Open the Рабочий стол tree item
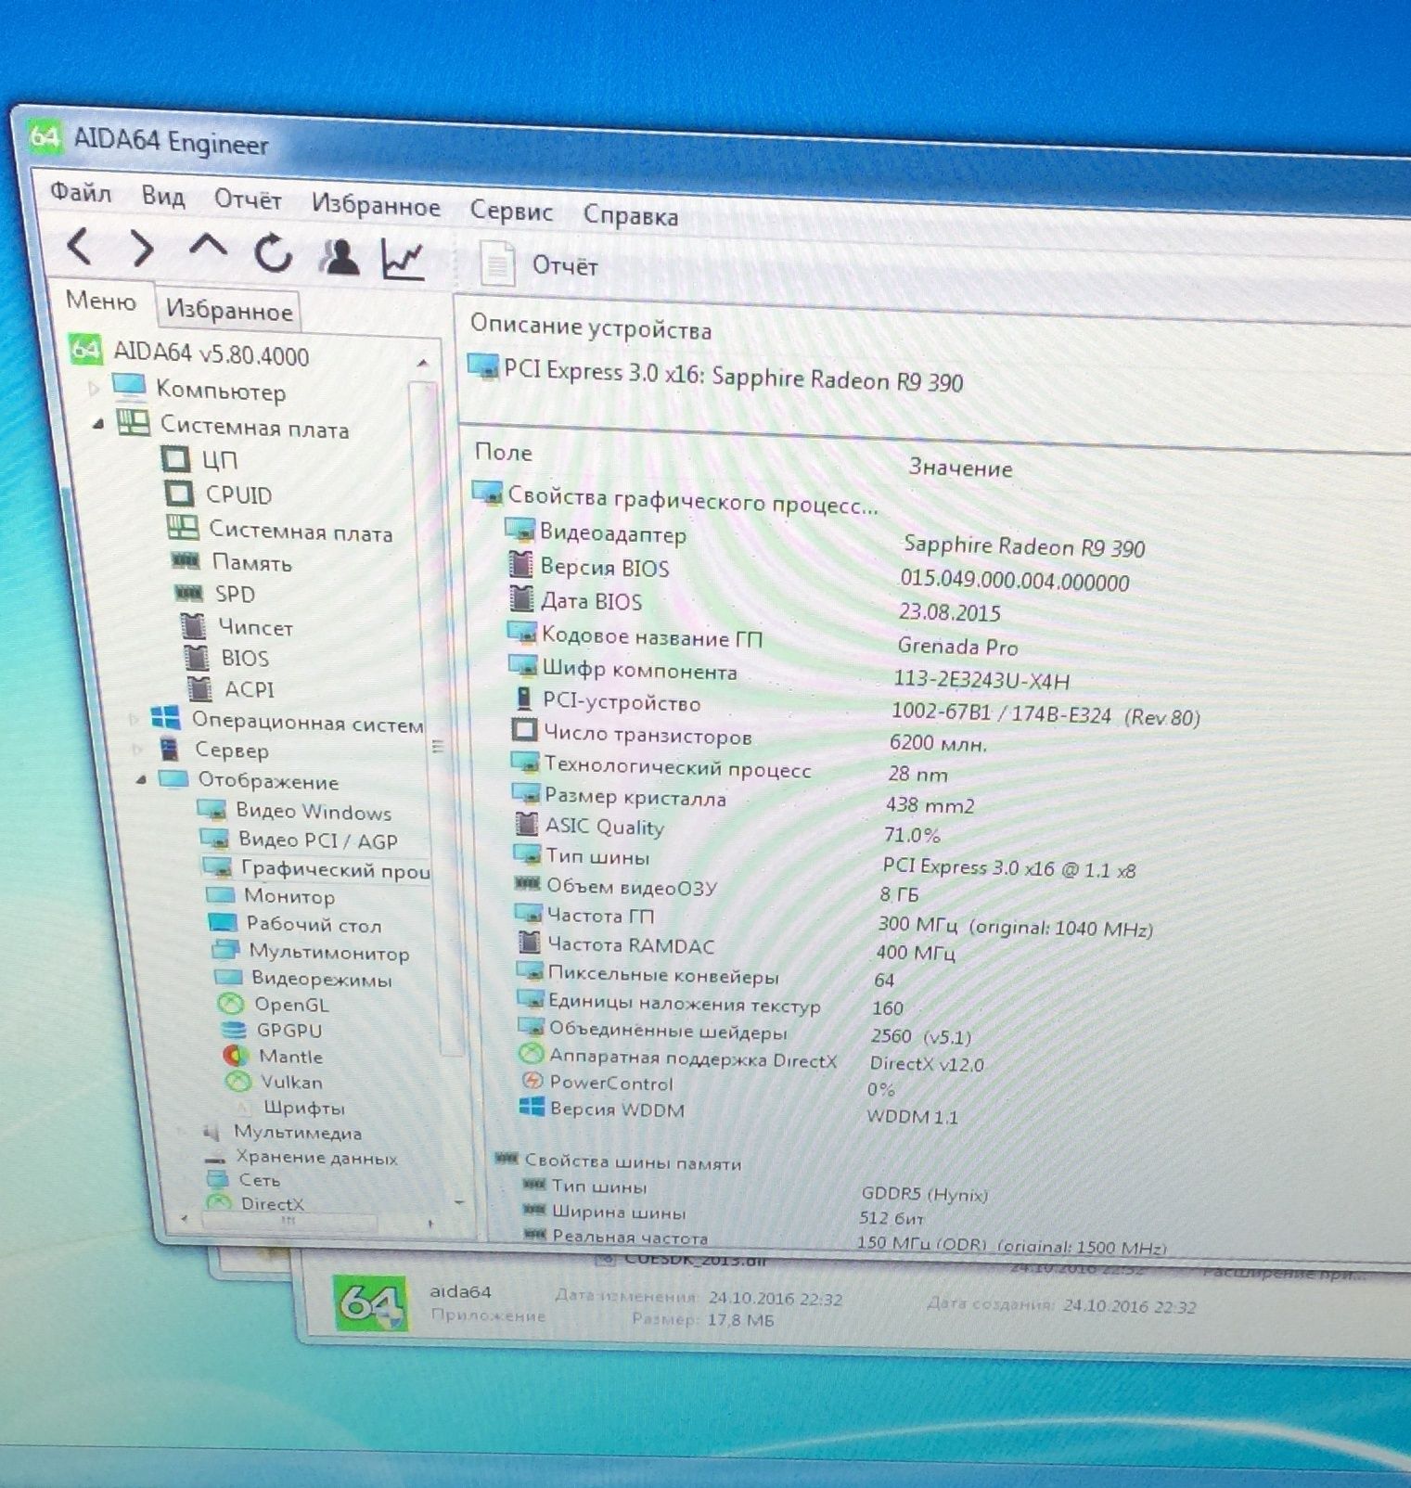This screenshot has width=1411, height=1488. (x=296, y=924)
